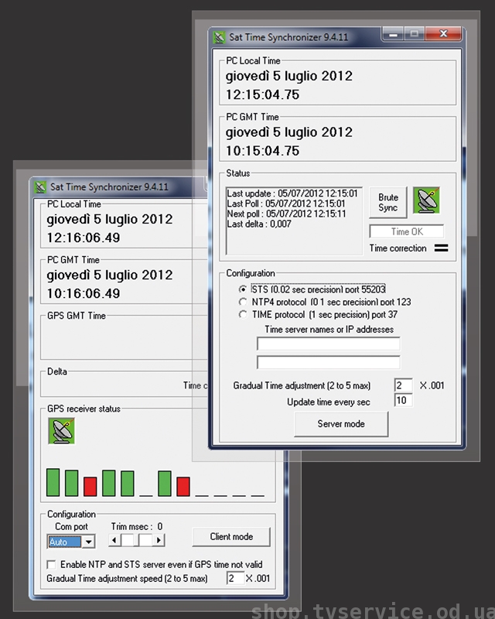The width and height of the screenshot is (495, 619).
Task: Select STS 0.02 sec precision radio option
Action: pos(244,289)
